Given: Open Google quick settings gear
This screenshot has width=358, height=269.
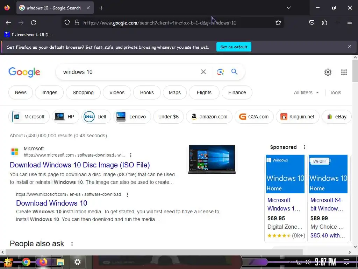Looking at the screenshot, I should point(328,72).
